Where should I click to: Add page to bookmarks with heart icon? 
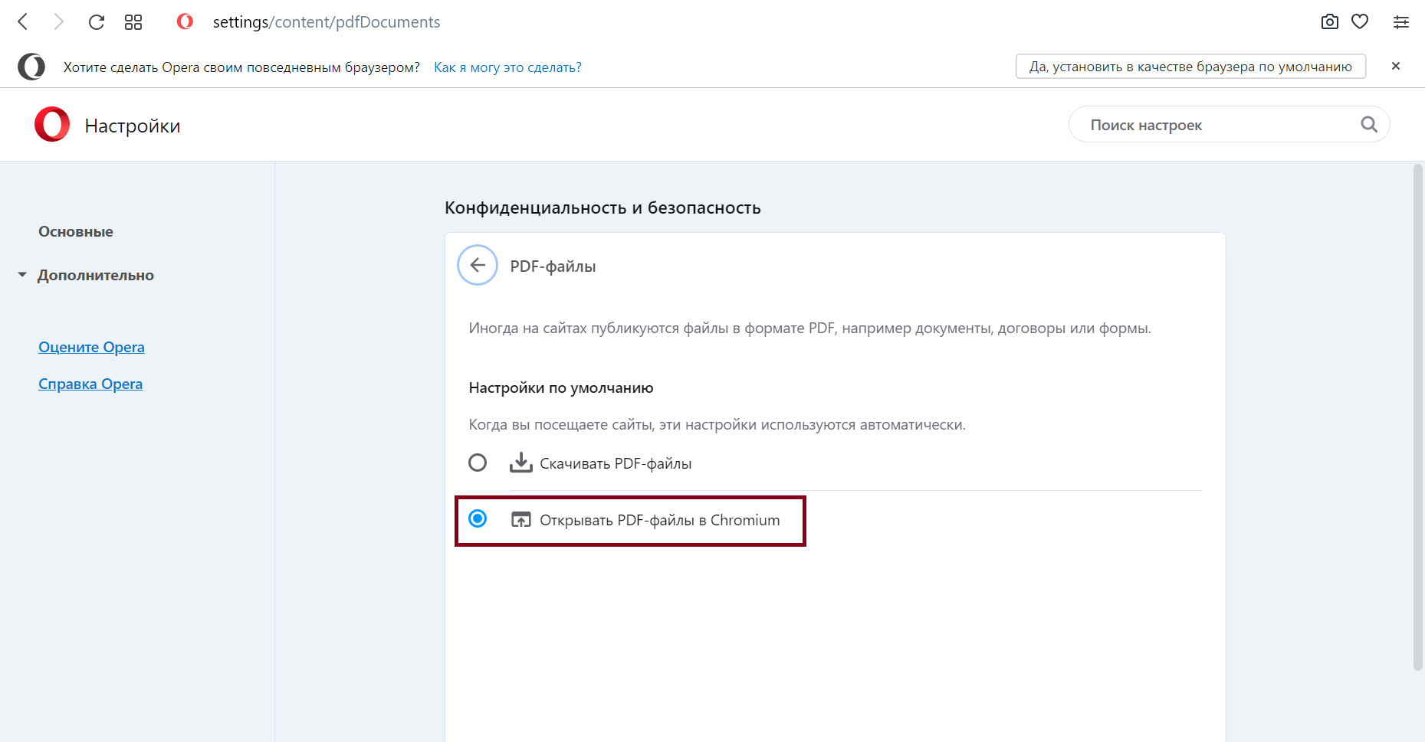[1360, 22]
